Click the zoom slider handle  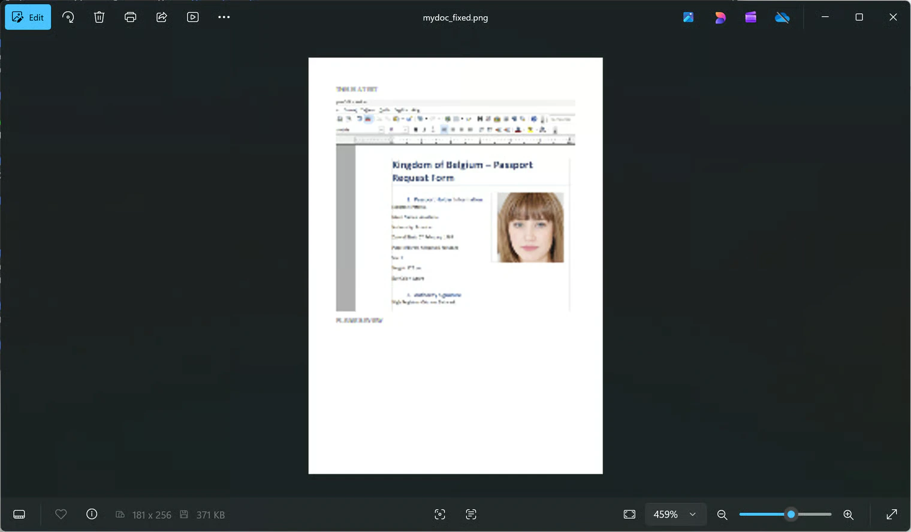[791, 515]
